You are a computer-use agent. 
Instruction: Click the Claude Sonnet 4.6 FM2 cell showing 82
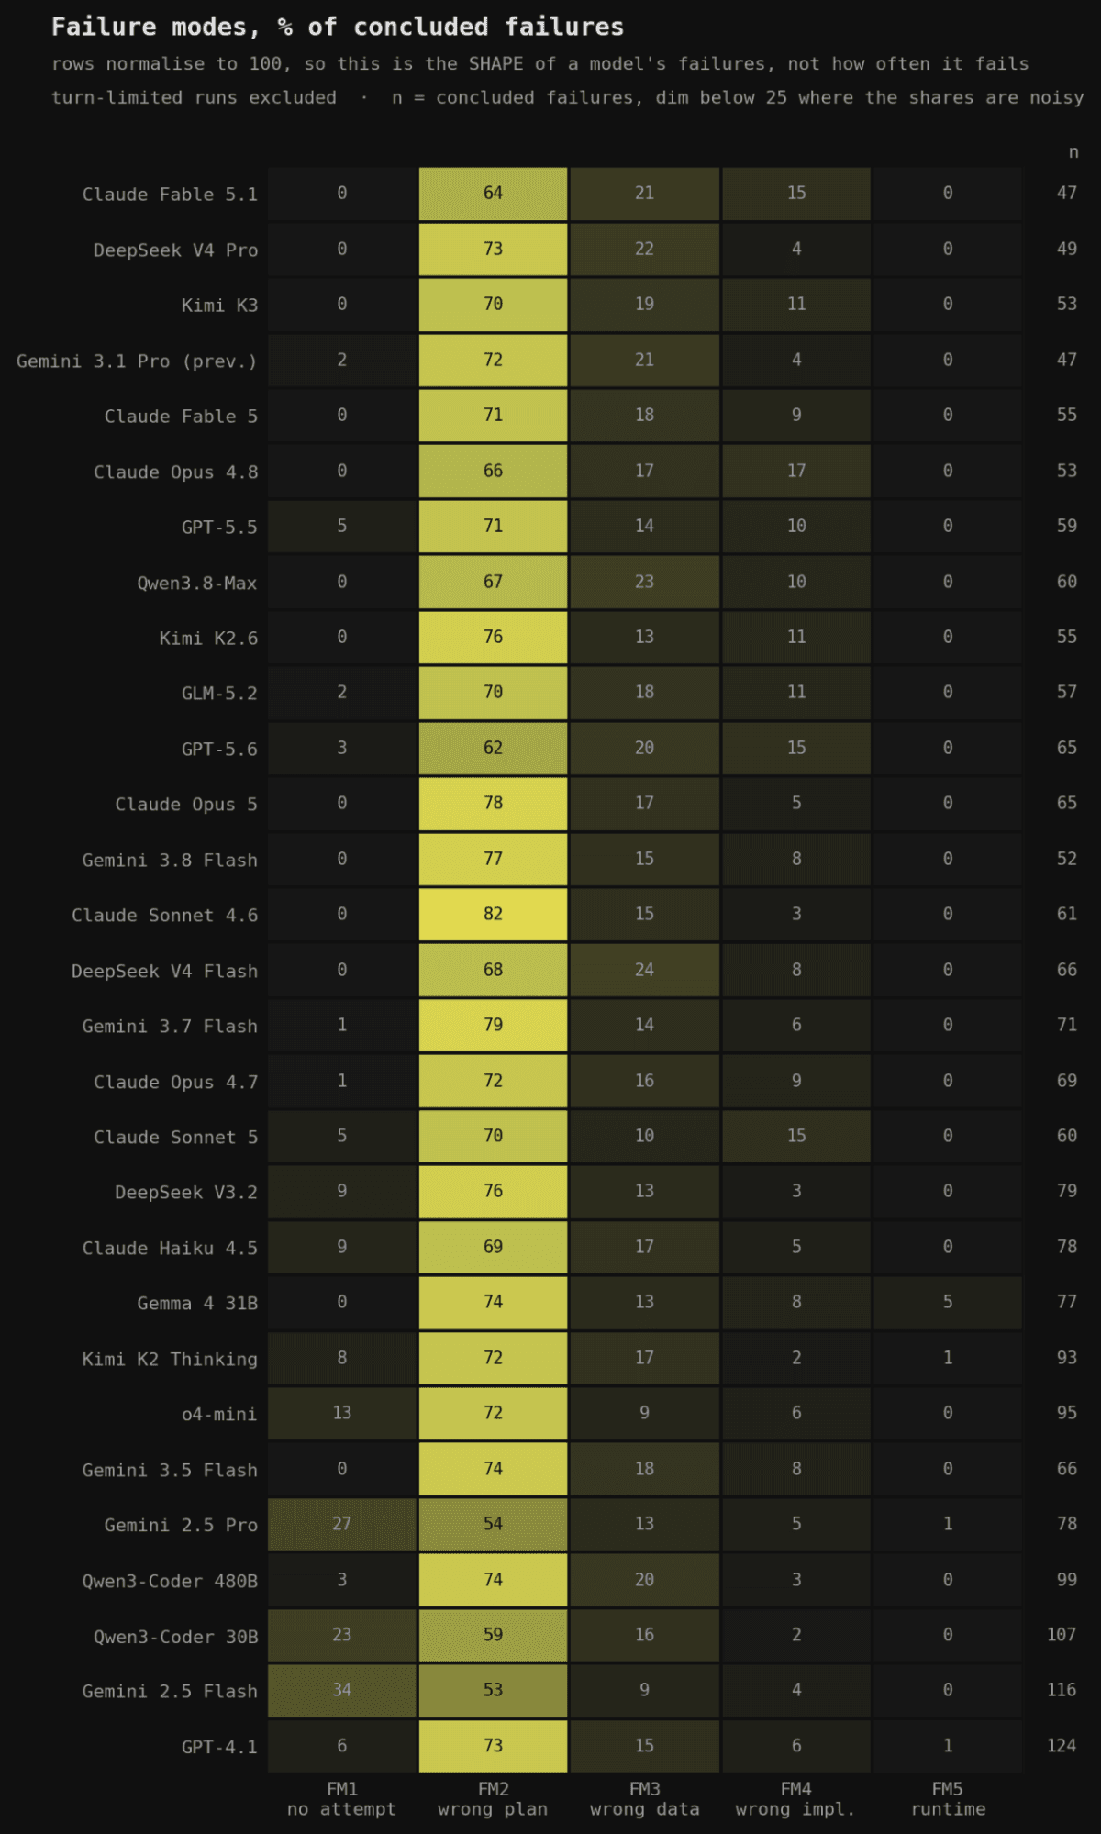coord(493,914)
